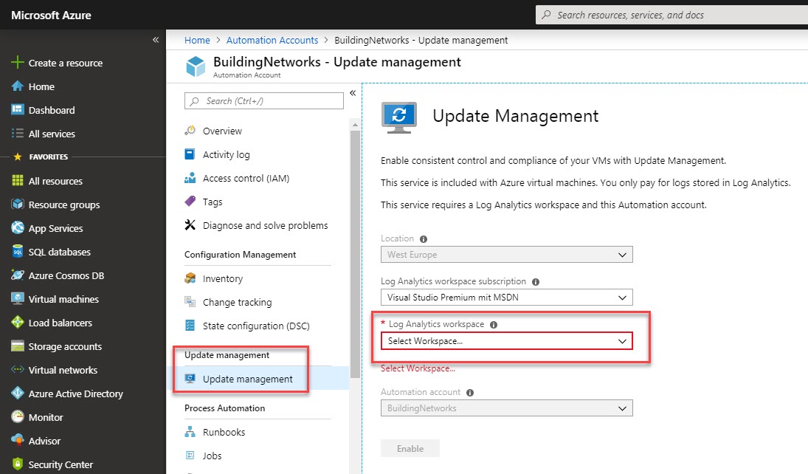The width and height of the screenshot is (808, 474).
Task: Click the Diagnose and solve problems wrench icon
Action: (190, 225)
